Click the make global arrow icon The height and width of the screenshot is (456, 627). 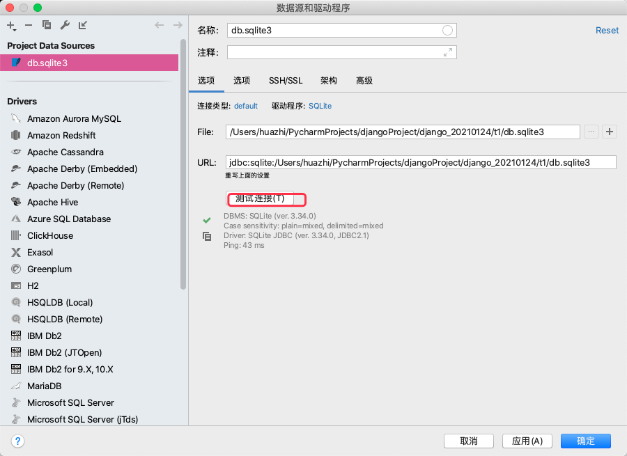click(83, 25)
